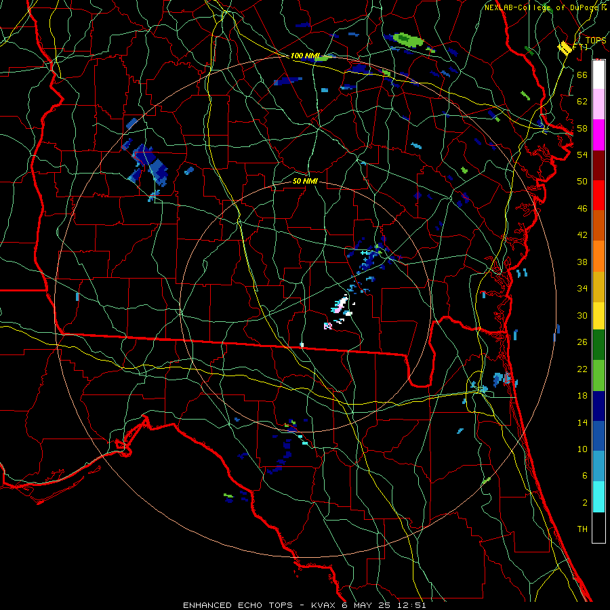Select the '14' legend value
Screen dimensions: 610x610
pyautogui.click(x=582, y=422)
